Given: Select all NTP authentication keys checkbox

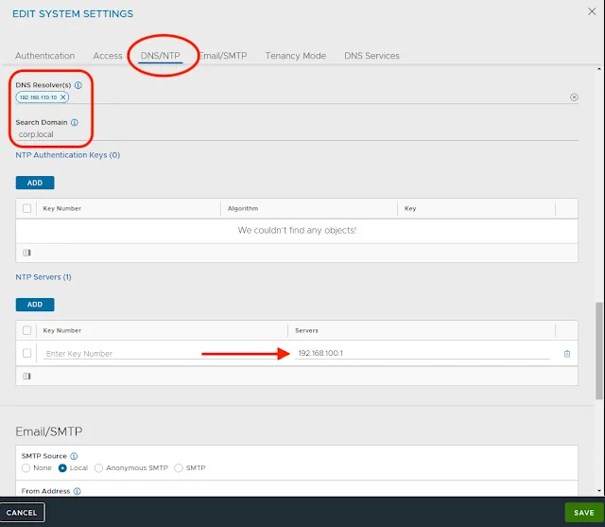Looking at the screenshot, I should [x=26, y=208].
